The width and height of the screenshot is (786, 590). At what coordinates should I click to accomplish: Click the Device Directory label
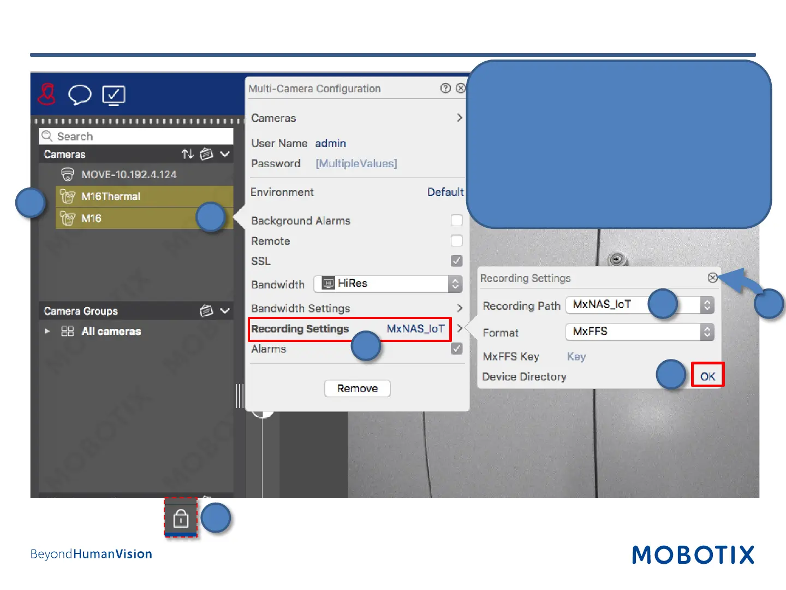[x=525, y=376]
